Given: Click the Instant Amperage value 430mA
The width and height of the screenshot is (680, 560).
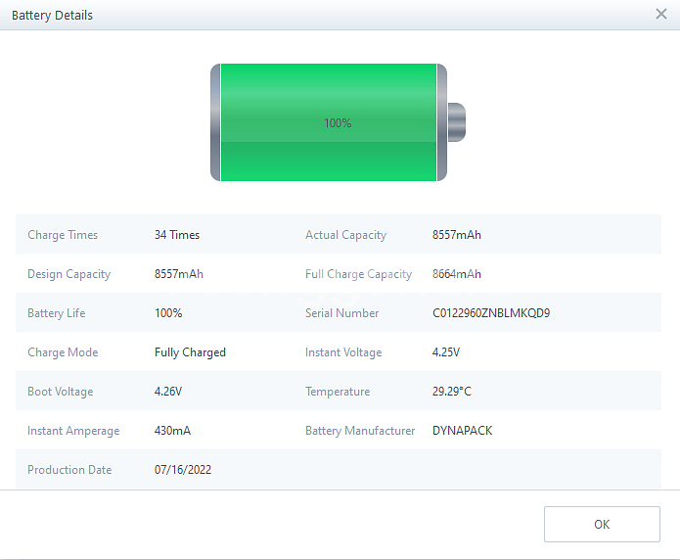Looking at the screenshot, I should pos(172,431).
